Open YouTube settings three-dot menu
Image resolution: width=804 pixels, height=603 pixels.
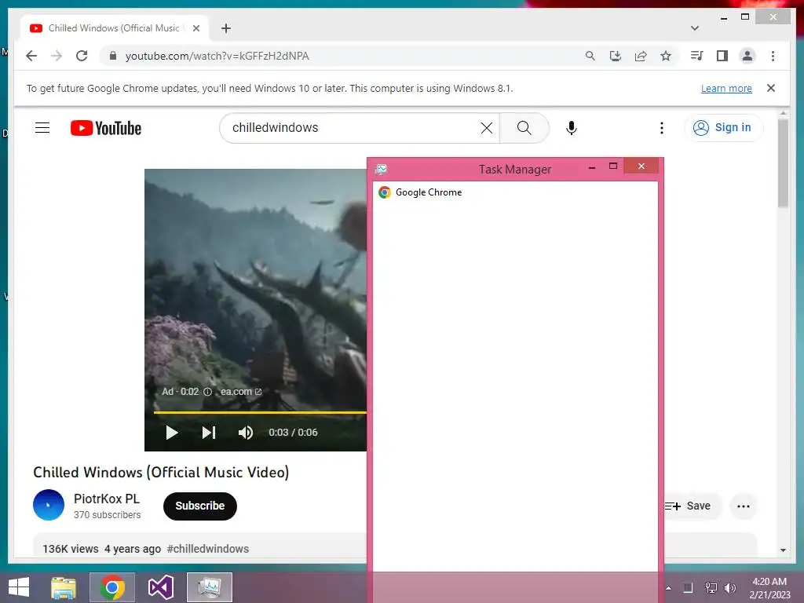click(661, 128)
